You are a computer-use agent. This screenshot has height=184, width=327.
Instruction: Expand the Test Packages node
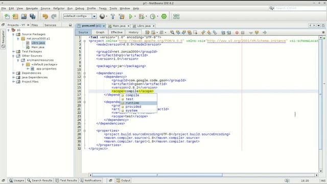coord(13,51)
